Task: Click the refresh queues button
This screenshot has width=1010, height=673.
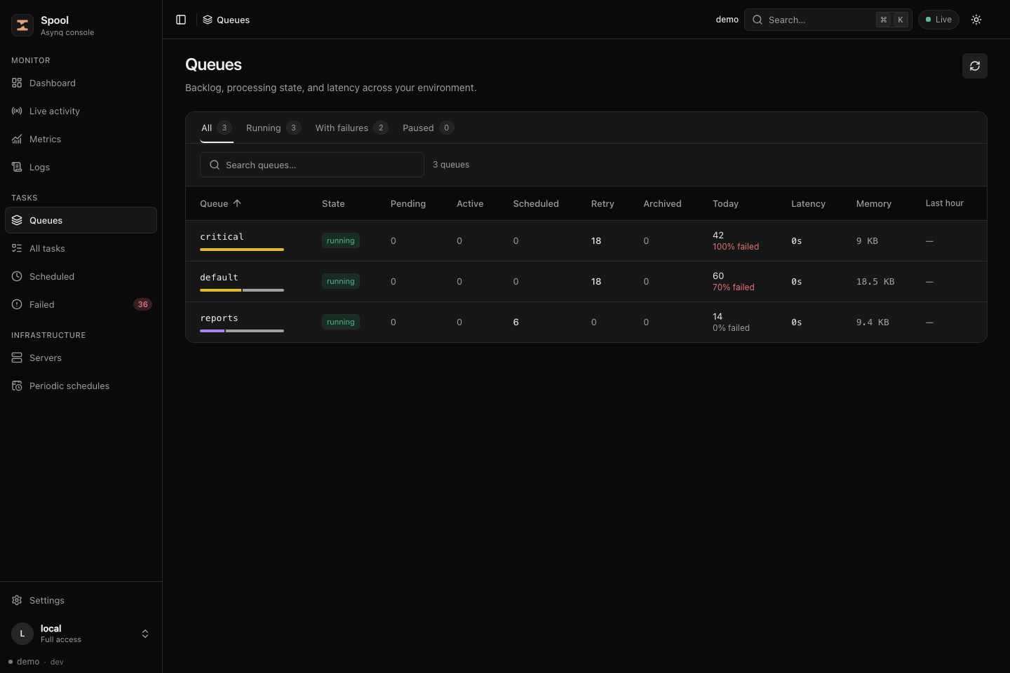Action: click(x=975, y=66)
